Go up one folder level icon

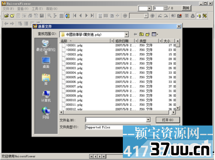141,35
